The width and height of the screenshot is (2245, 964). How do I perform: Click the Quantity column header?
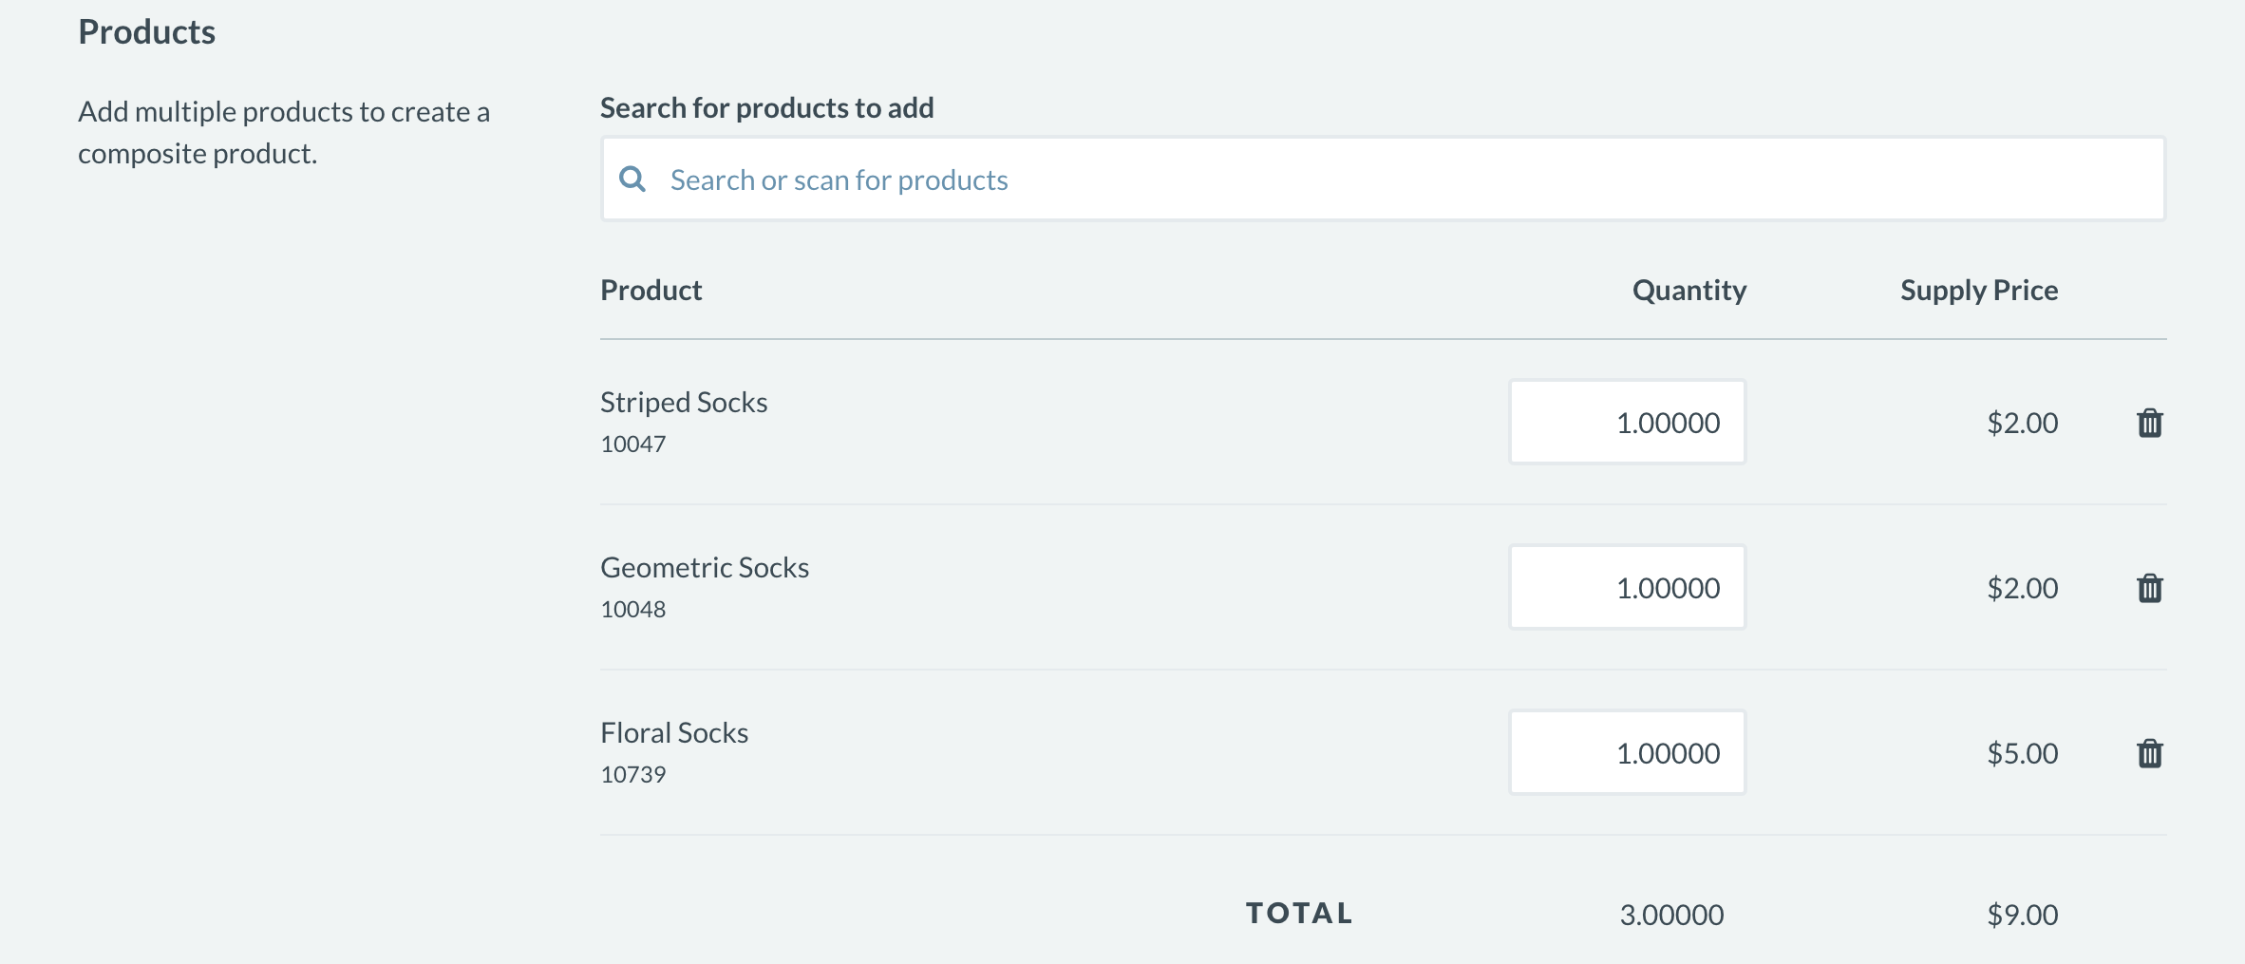1688,290
